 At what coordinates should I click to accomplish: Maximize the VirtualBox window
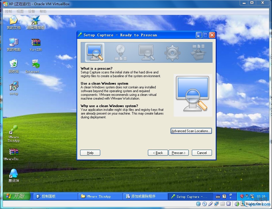[252, 3]
